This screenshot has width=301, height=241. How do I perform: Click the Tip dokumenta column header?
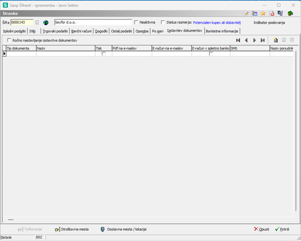click(21, 48)
